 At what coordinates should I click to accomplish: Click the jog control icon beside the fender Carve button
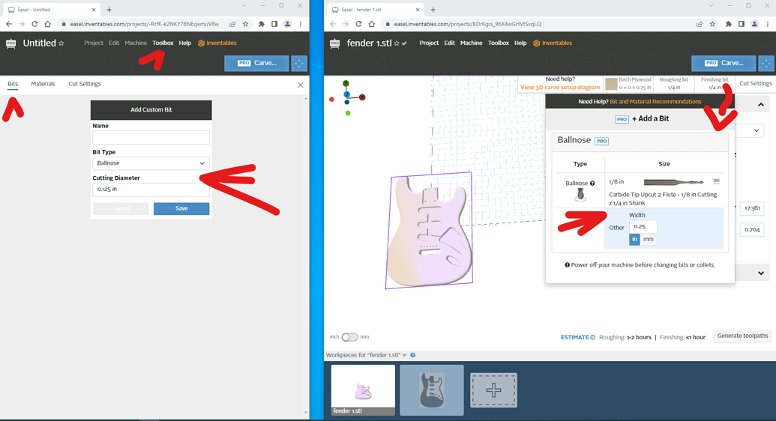766,63
